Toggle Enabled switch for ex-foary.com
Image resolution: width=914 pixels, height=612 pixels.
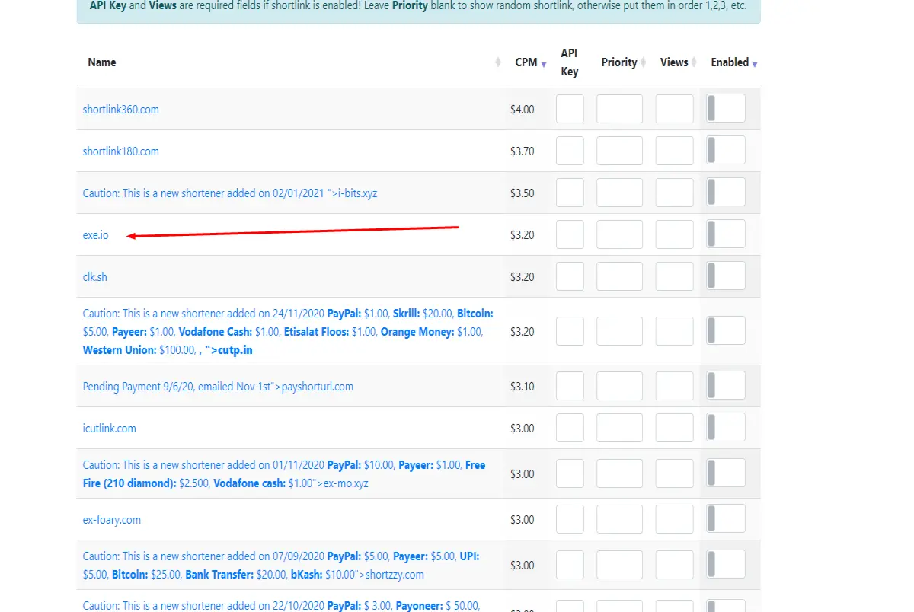point(726,519)
